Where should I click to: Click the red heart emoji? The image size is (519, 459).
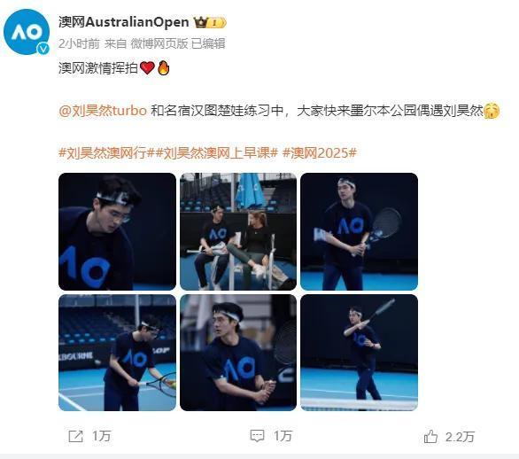[x=147, y=68]
